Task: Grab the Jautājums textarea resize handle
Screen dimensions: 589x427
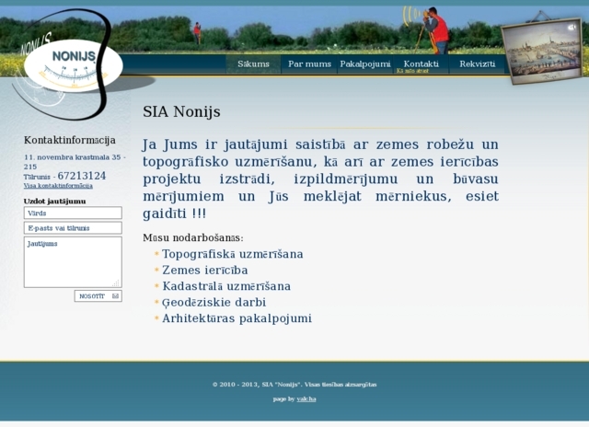Action: 116,283
